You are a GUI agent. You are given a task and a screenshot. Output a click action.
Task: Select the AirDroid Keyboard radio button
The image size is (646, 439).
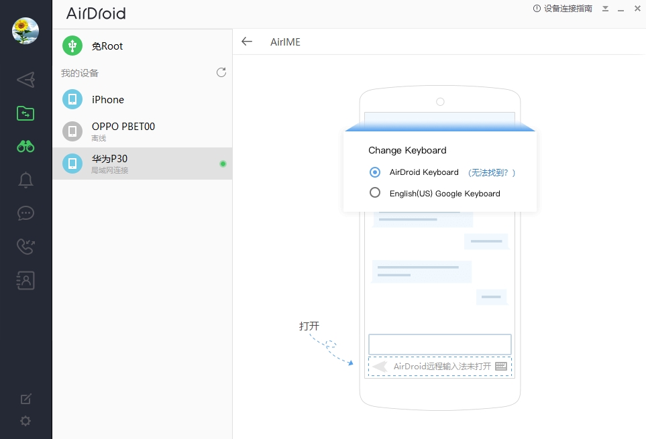click(375, 172)
